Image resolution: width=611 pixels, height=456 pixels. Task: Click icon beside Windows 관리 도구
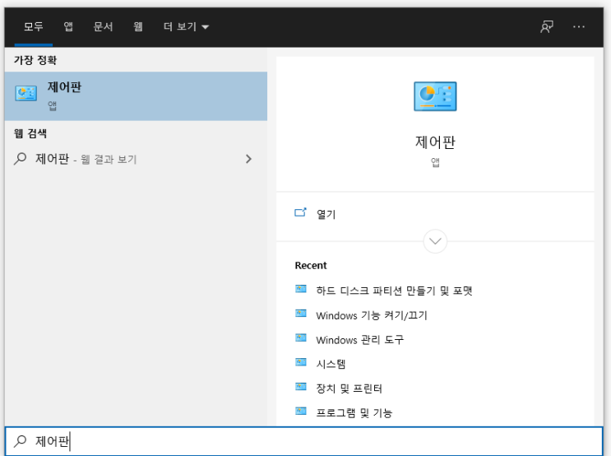[301, 337]
